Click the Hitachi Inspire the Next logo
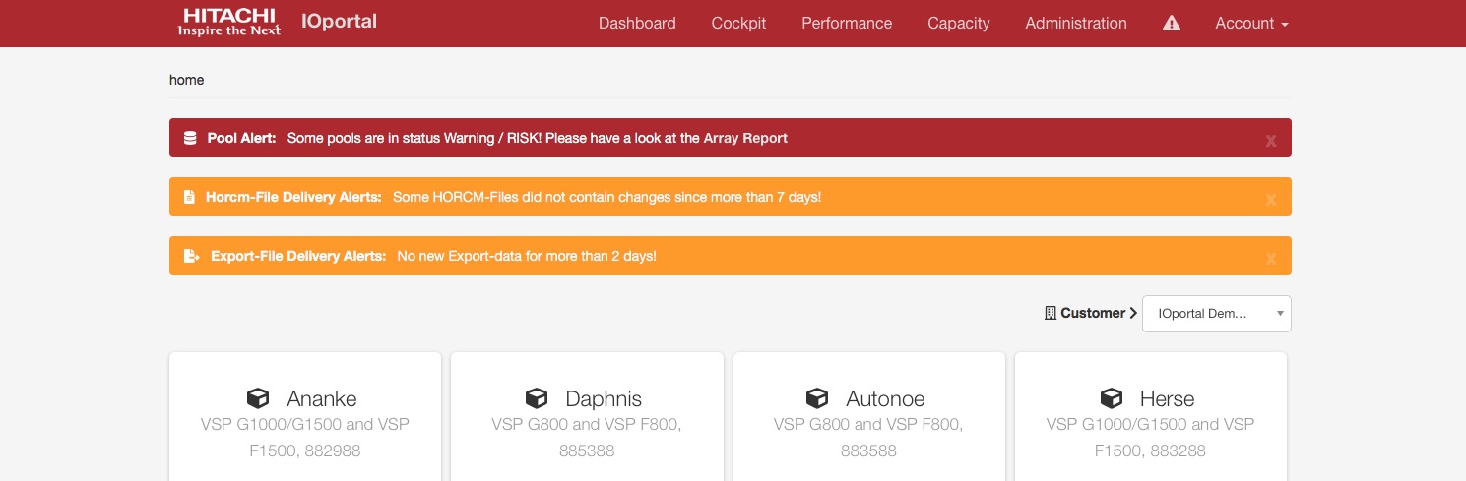Screen dimensions: 1466x481 point(229,22)
